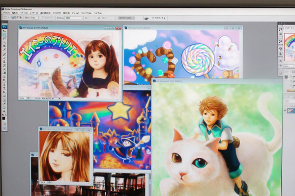
Task: Open the 選択範囲(S) menu
Action: coord(45,13)
